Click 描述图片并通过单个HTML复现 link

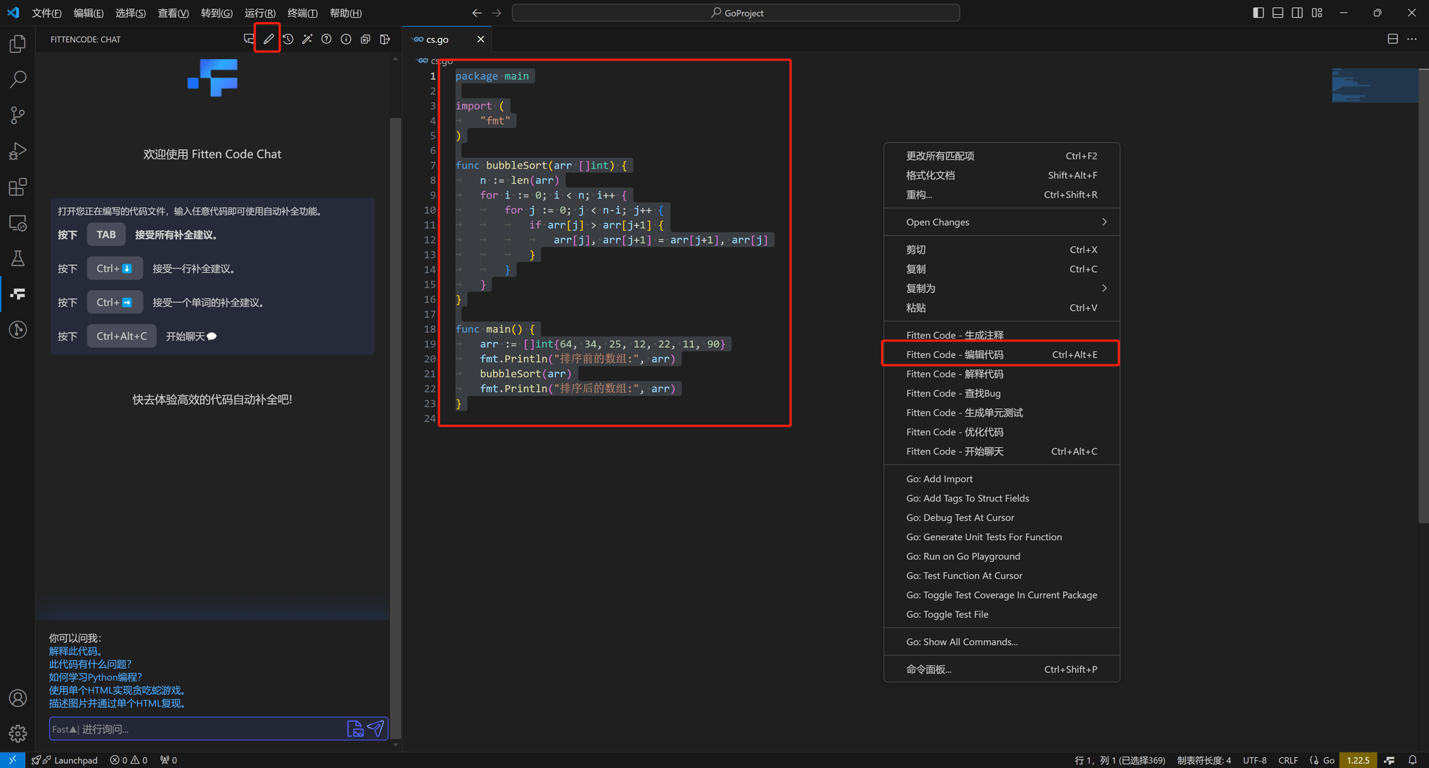pyautogui.click(x=118, y=703)
